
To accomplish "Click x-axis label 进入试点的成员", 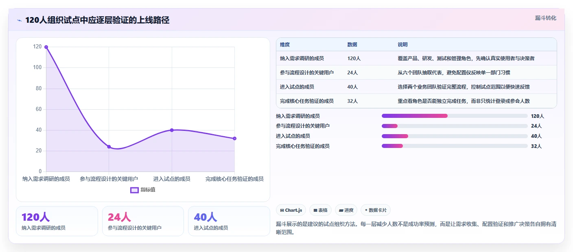I will [172, 179].
